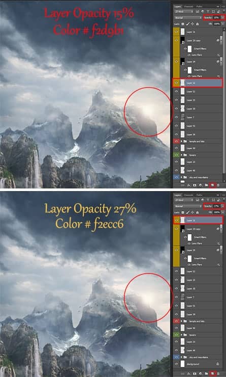
Task: Open Normal blend mode dropdown in upper panel
Action: point(188,17)
